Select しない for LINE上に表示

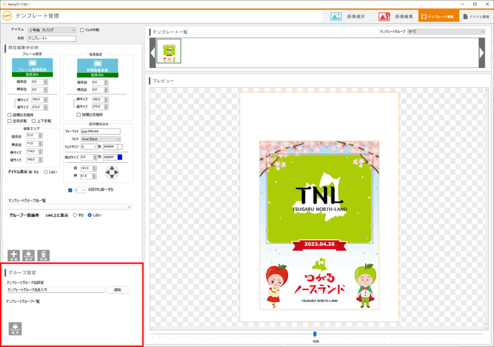click(x=90, y=215)
